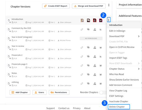Screen dimensions: 142x110
Task: Expand Introduction chapter document chevron
Action: [x=10, y=23]
